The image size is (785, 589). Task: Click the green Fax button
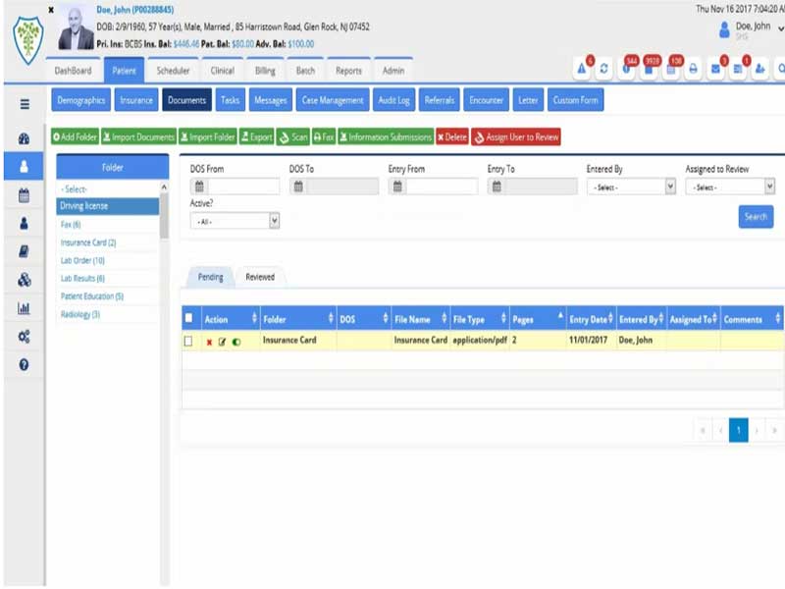tap(324, 136)
